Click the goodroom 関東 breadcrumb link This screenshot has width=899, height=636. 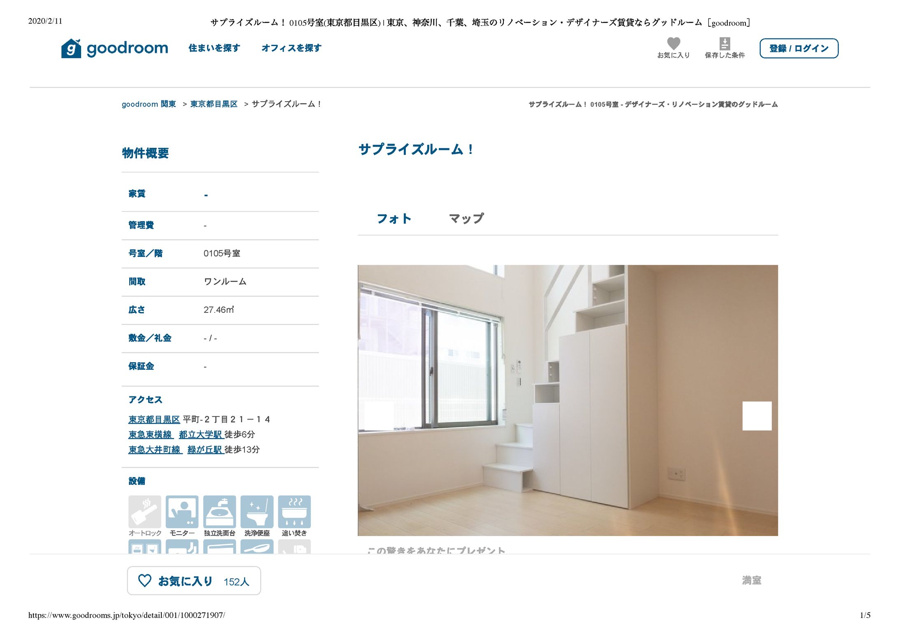(149, 104)
